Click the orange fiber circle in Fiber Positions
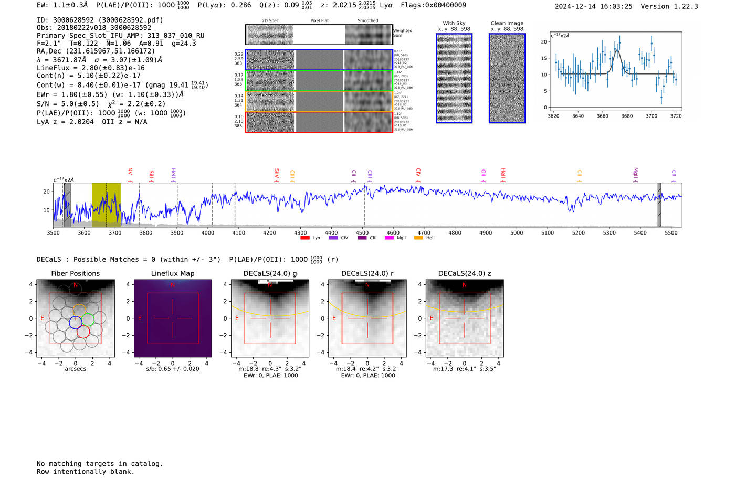735x500 pixels. pos(79,310)
